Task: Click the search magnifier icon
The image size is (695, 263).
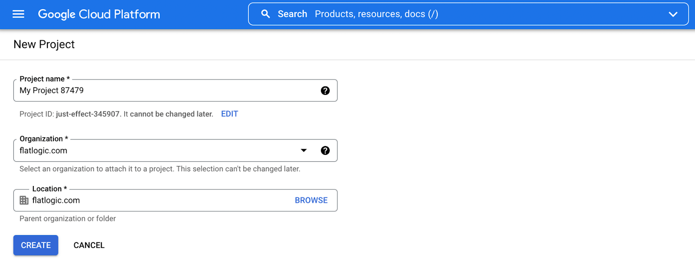Action: click(265, 14)
